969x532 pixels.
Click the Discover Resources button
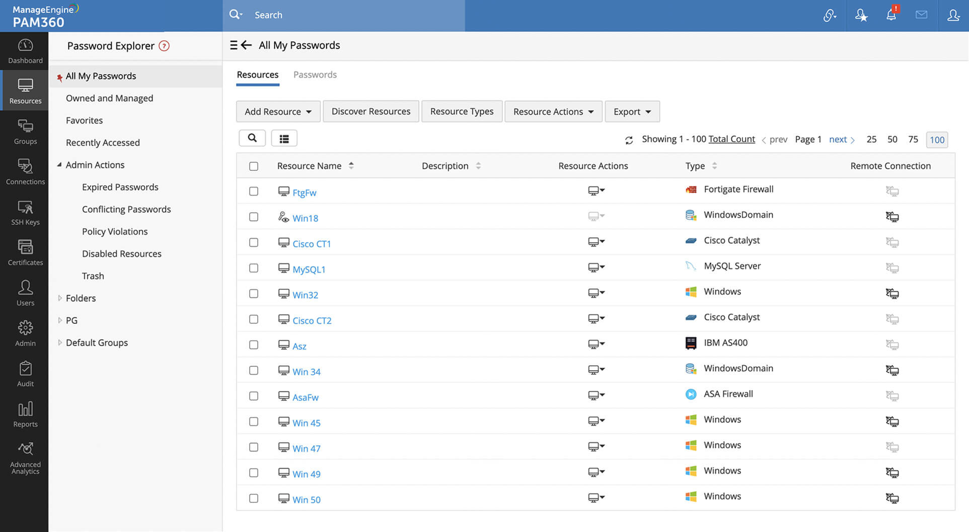click(x=370, y=111)
